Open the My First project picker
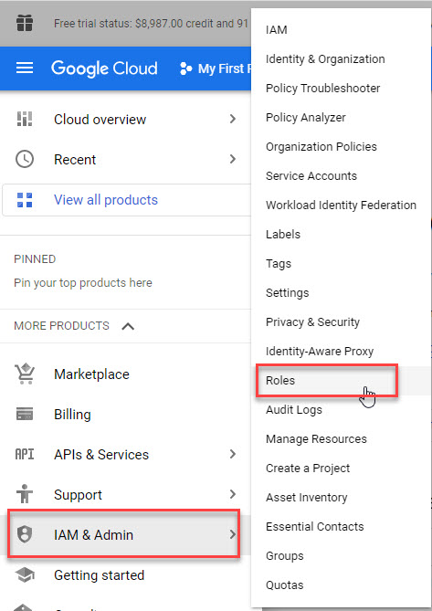This screenshot has height=611, width=432. (223, 68)
